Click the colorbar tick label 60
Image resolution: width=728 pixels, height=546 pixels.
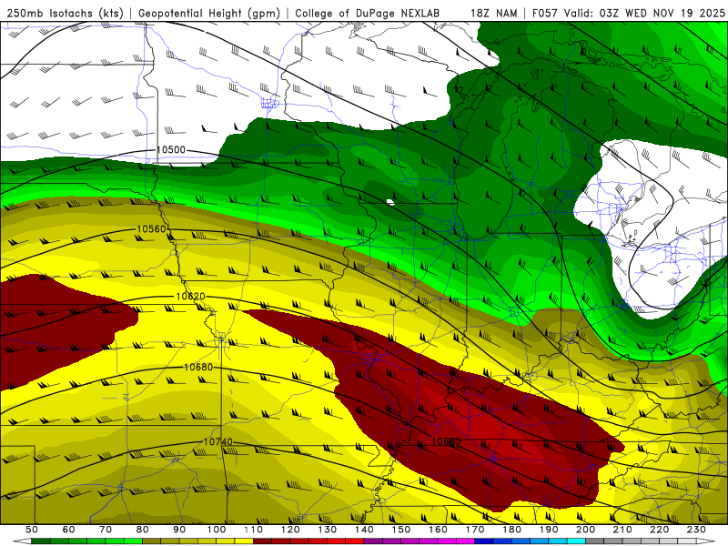point(69,530)
